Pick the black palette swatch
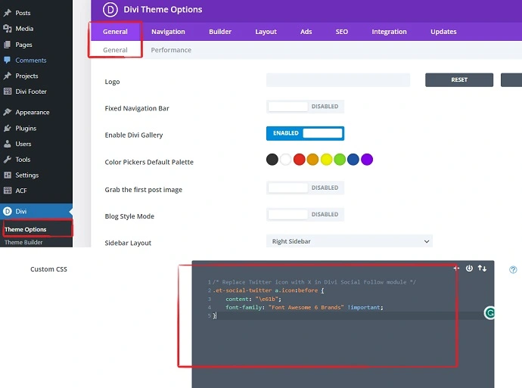Viewport: 522px width, 388px height. [x=272, y=160]
